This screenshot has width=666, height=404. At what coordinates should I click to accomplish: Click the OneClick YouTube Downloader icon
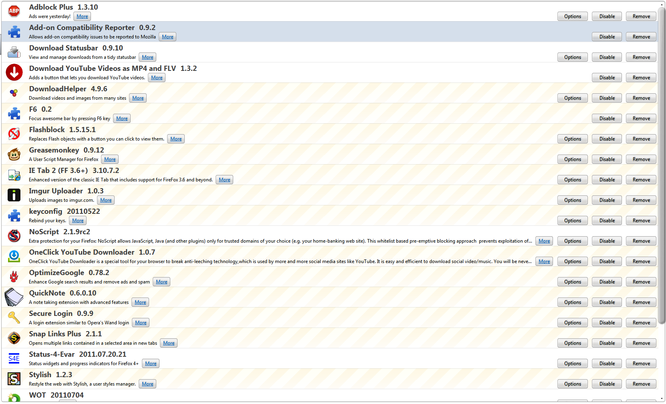point(14,256)
